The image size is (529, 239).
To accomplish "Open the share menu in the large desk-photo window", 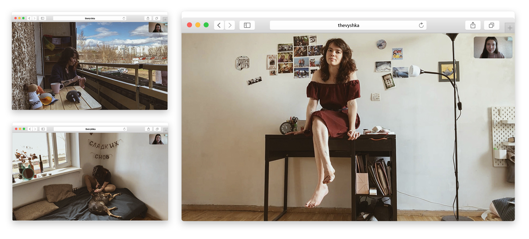I will point(473,25).
